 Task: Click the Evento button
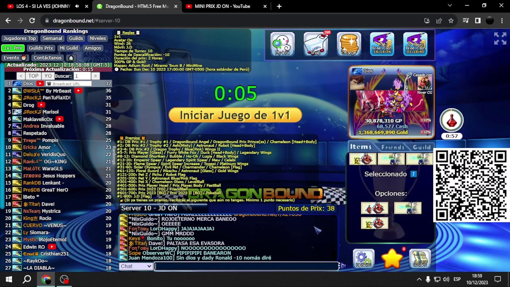pyautogui.click(x=15, y=58)
